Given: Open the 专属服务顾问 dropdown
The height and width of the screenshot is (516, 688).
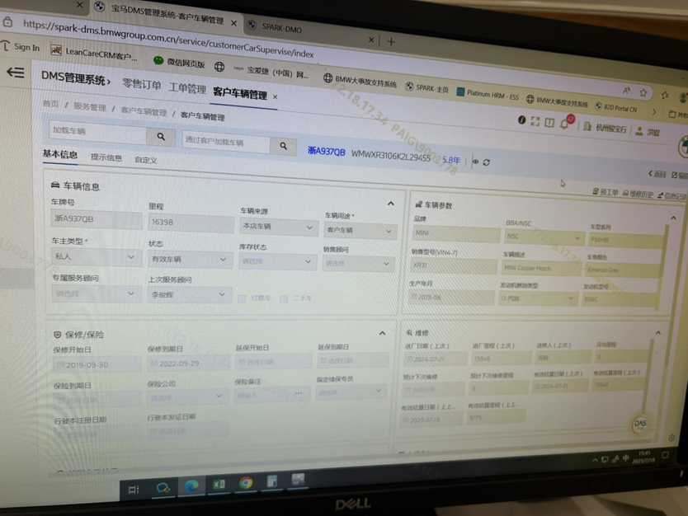Looking at the screenshot, I should pyautogui.click(x=96, y=293).
